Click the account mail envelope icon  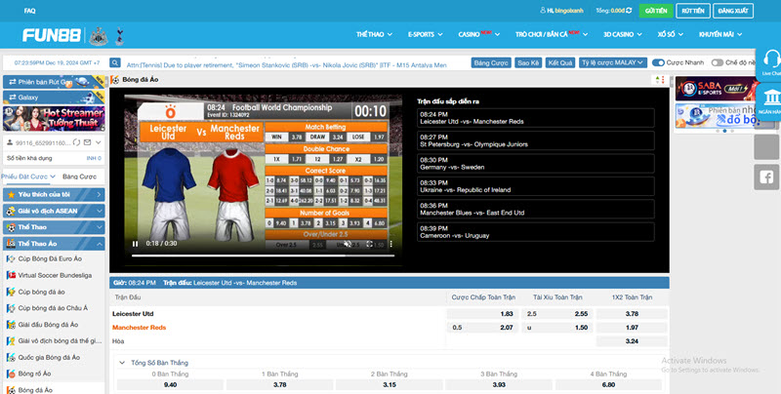pyautogui.click(x=88, y=142)
